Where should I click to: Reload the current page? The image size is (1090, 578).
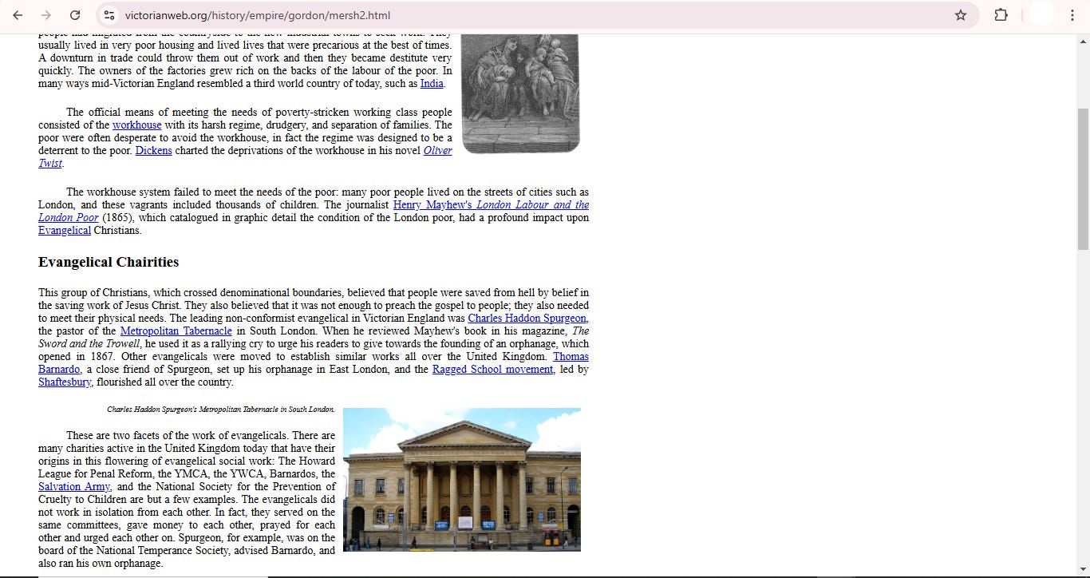coord(75,15)
